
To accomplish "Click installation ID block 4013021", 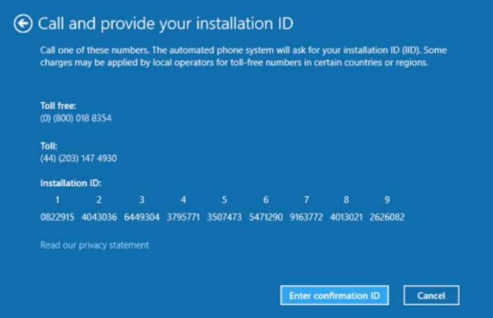I will (346, 217).
